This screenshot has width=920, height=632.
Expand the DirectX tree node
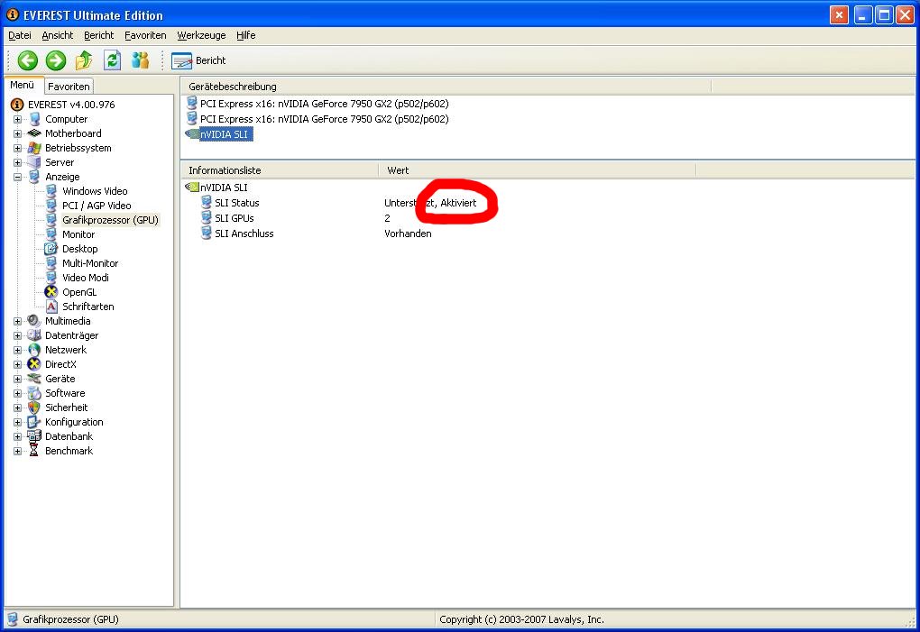tap(18, 364)
